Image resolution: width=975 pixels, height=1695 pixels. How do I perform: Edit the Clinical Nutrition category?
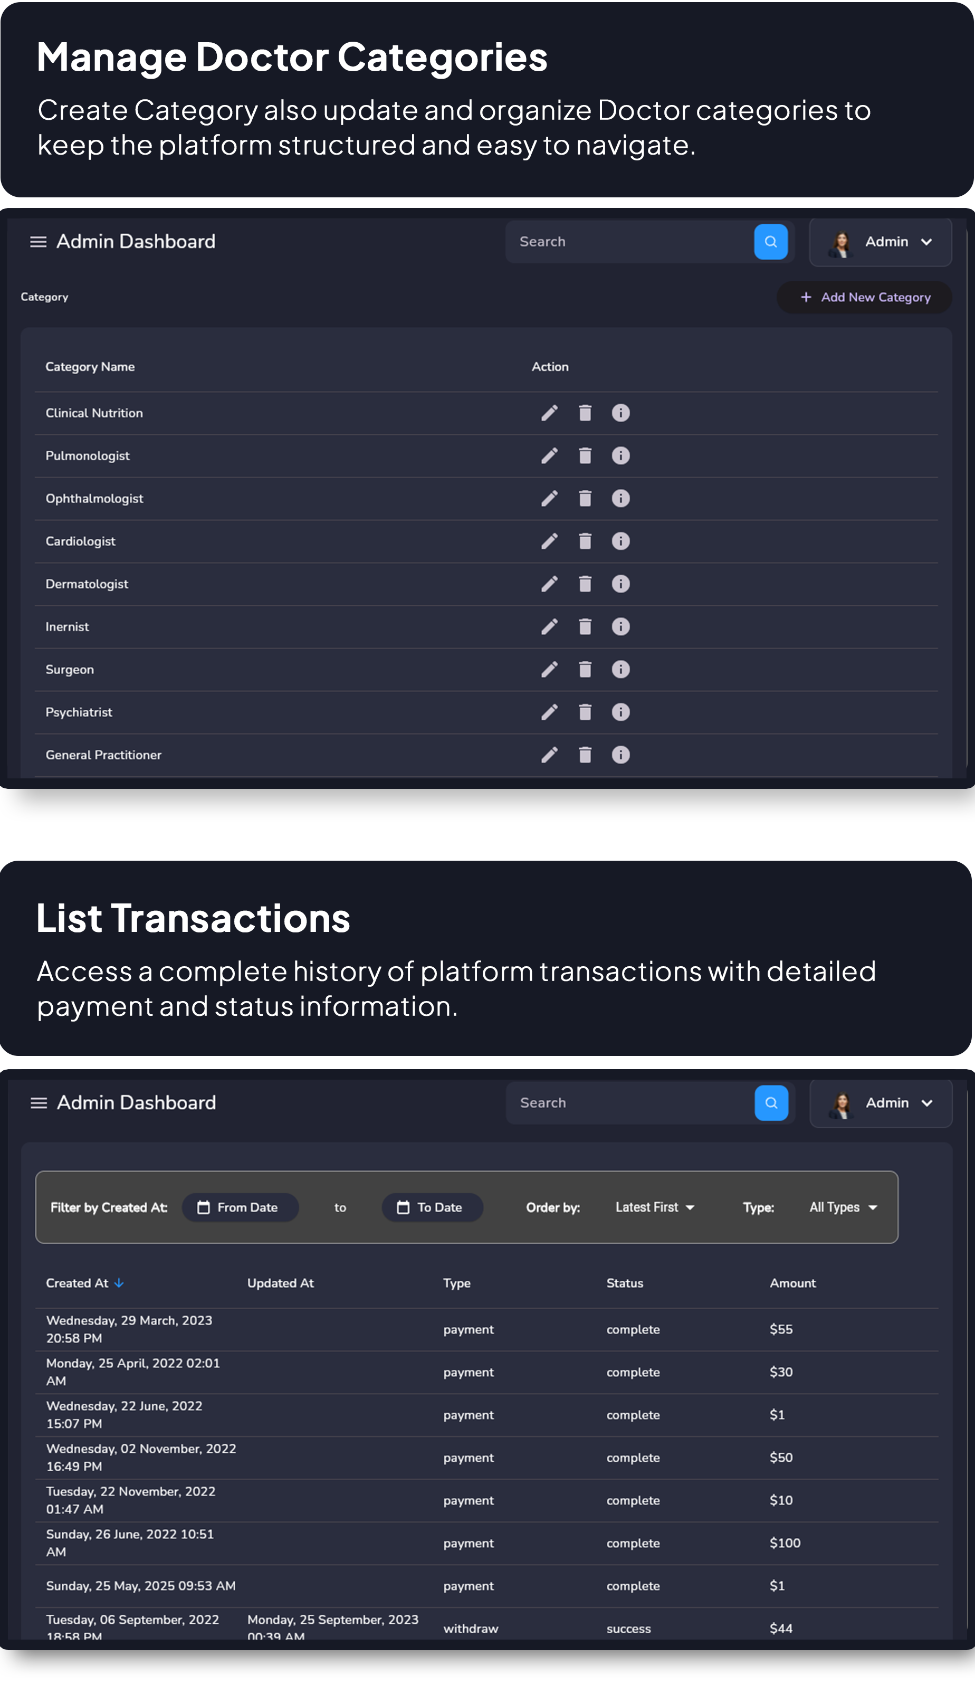(549, 413)
